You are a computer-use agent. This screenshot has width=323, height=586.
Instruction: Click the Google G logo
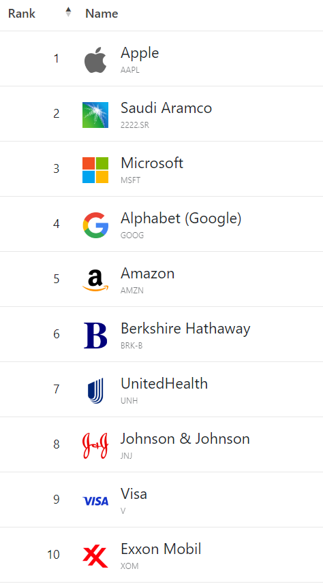95,225
